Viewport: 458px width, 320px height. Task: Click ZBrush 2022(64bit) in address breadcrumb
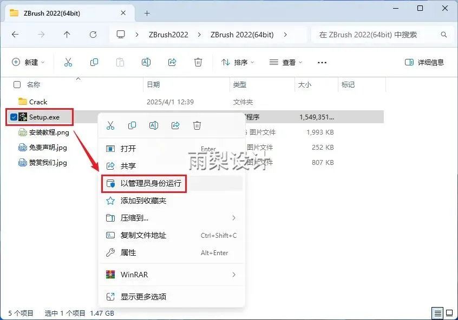coord(242,35)
